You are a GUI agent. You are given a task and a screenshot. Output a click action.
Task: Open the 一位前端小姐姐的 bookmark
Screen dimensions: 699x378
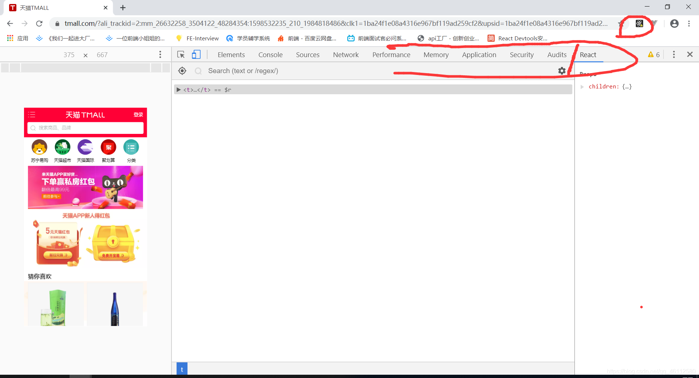pos(135,38)
